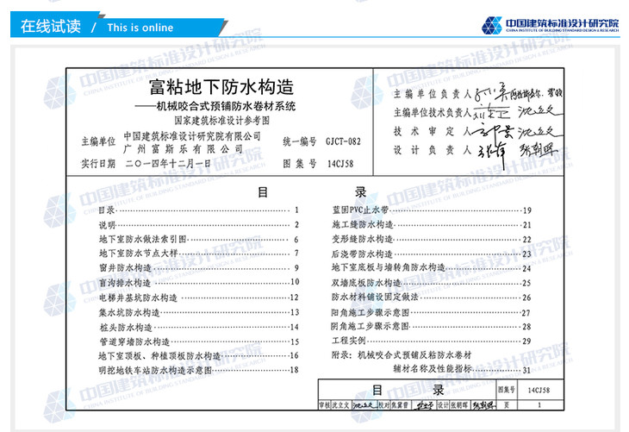Select the 盲沟排水构造 contents entry
The height and width of the screenshot is (432, 629).
[x=125, y=282]
